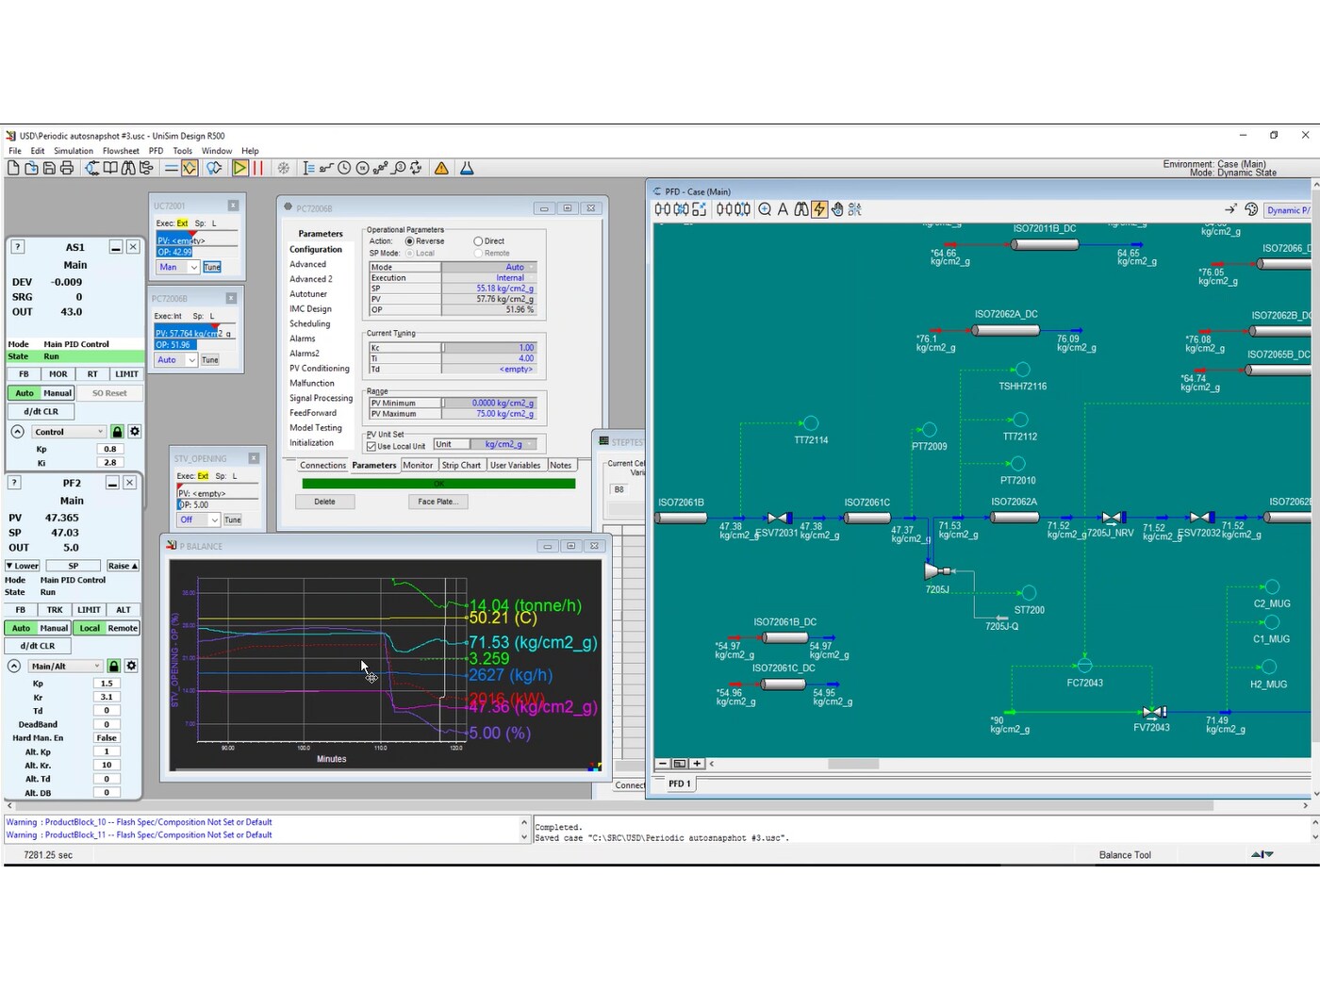The image size is (1320, 990).
Task: Click the green lock icon in PF2 faceplate
Action: pos(114,666)
